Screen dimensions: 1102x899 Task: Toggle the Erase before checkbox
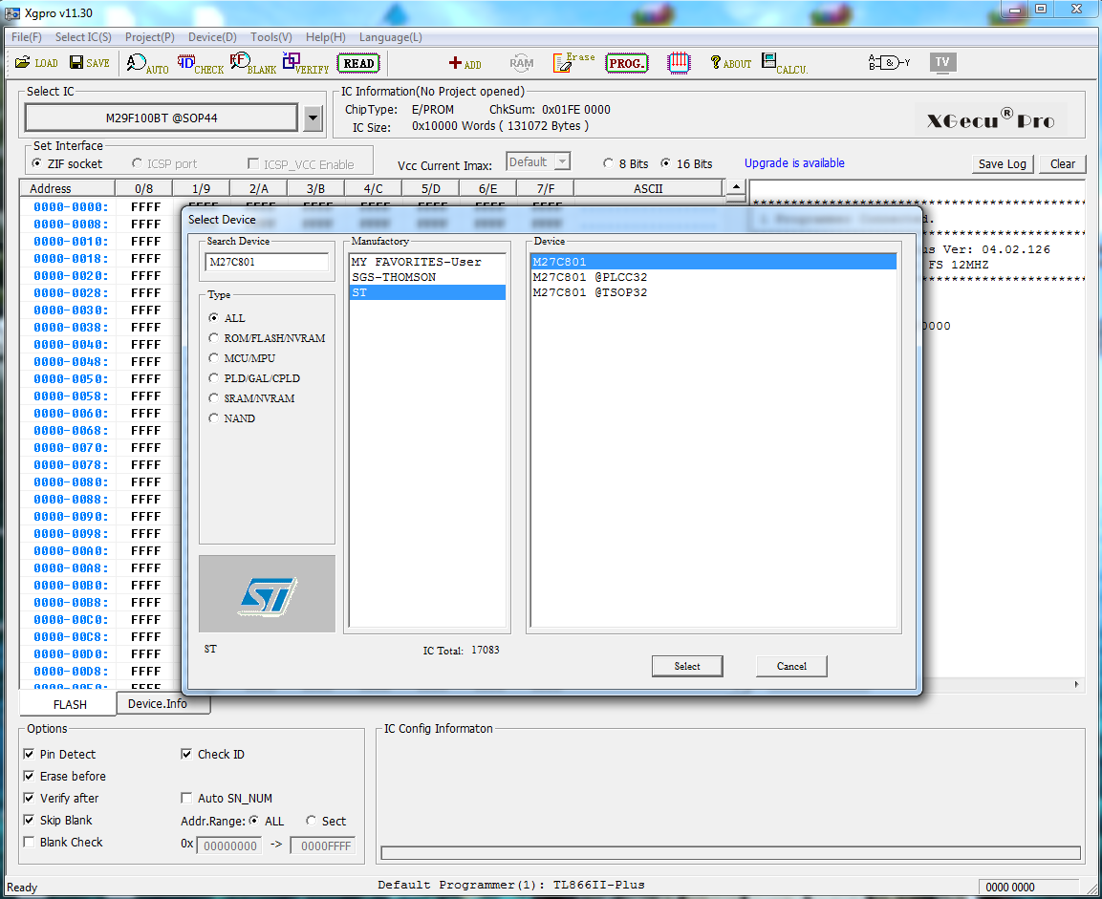29,776
